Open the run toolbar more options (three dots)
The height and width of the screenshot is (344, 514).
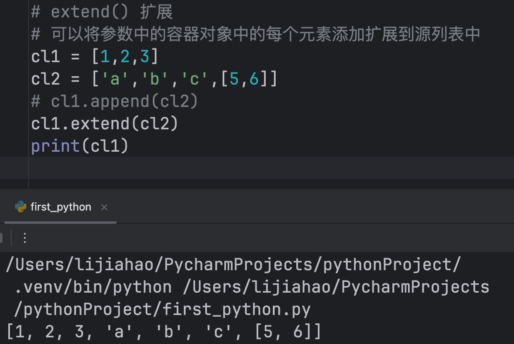(25, 238)
